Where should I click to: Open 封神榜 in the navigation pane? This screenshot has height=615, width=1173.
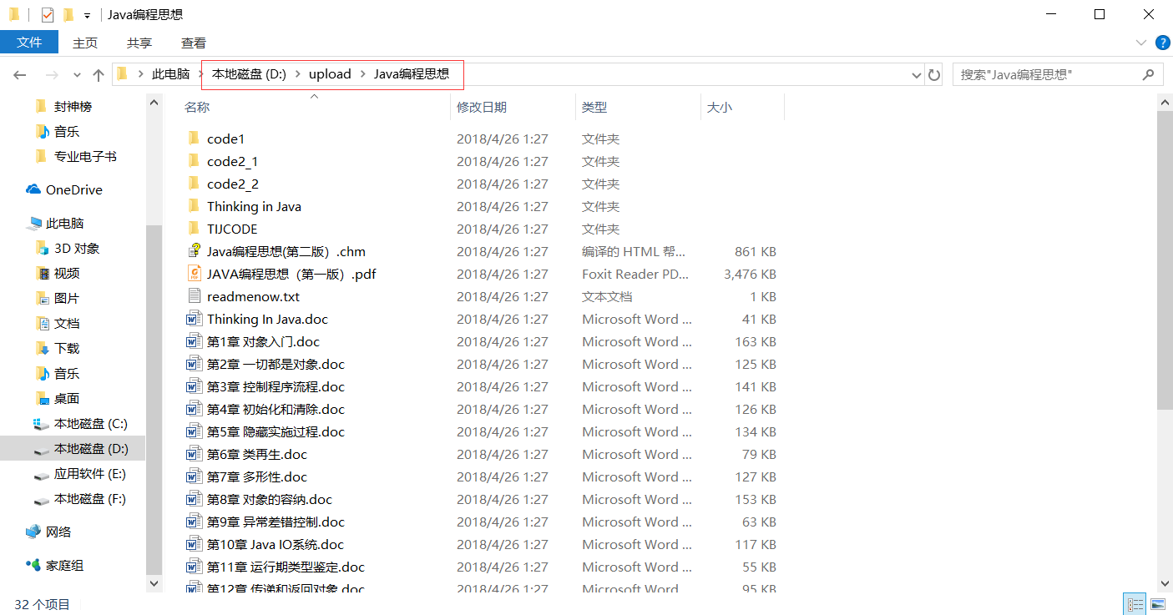[x=73, y=106]
